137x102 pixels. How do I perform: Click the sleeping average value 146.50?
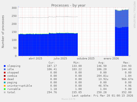click(x=102, y=66)
